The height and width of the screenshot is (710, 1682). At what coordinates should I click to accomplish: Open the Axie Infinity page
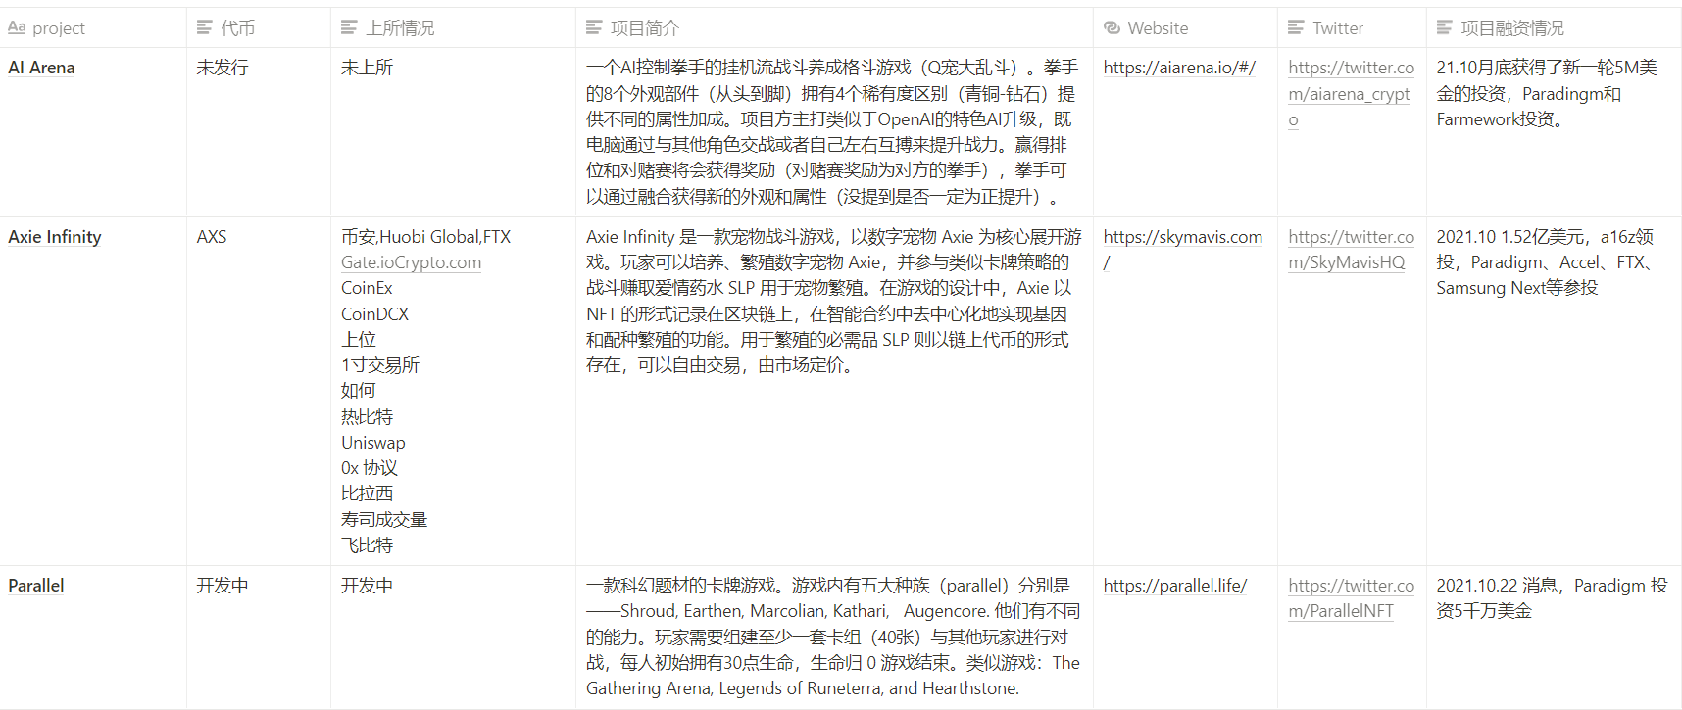point(55,237)
